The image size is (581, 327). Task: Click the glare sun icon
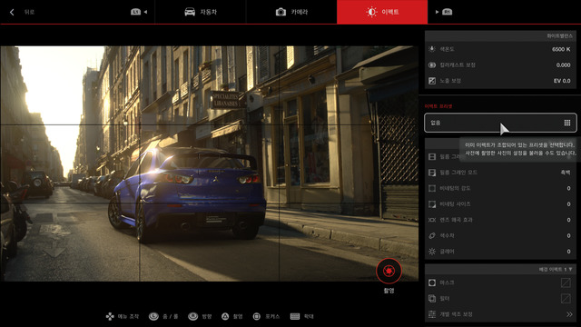pyautogui.click(x=432, y=252)
